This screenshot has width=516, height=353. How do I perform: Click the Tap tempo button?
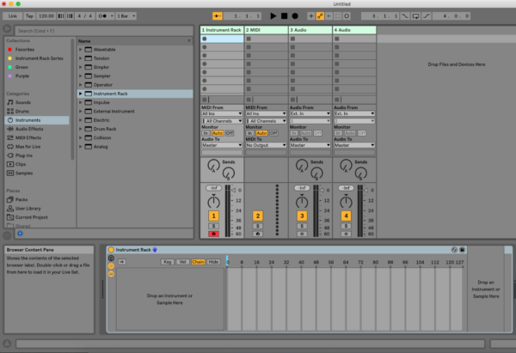tap(29, 15)
